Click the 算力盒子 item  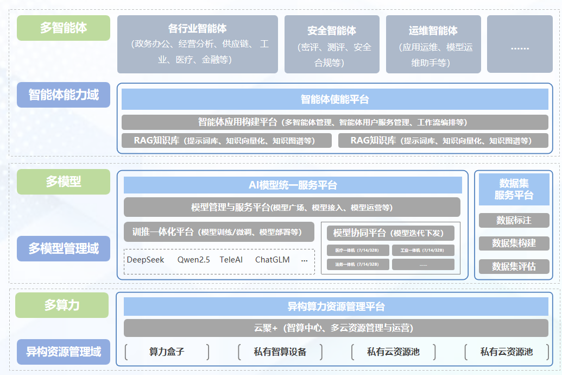coord(167,352)
